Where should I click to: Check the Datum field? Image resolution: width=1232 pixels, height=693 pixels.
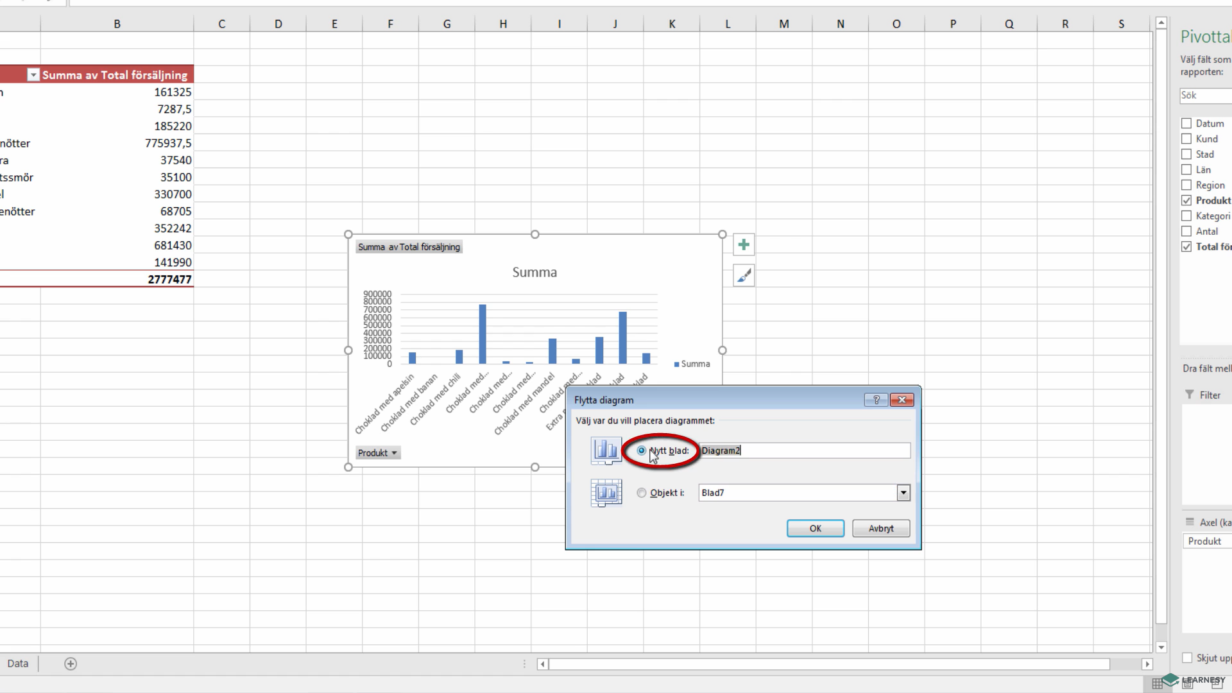(x=1186, y=123)
